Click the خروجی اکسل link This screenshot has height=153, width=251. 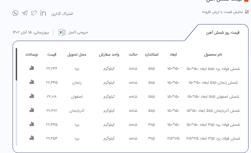78,32
